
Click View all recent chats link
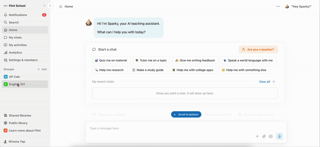pos(267,82)
